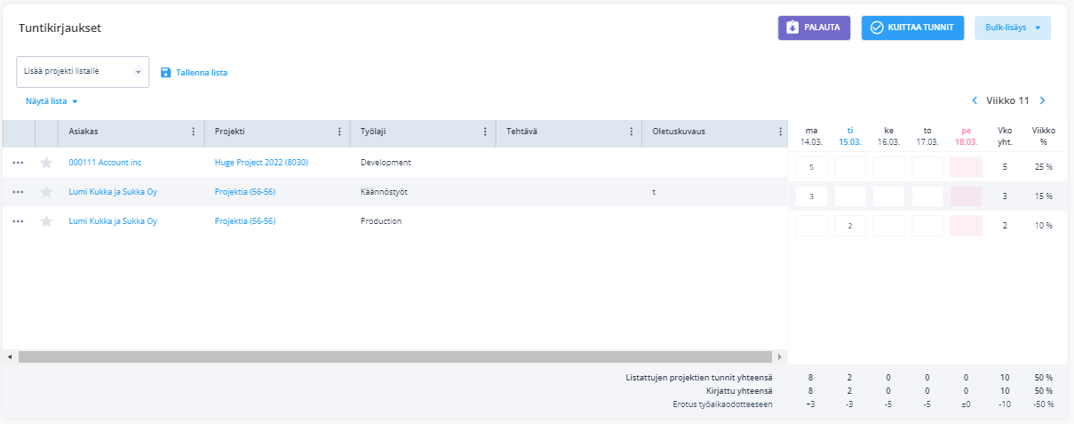Open Projektia (56-56) link in Production row
This screenshot has height=424, width=1074.
pyautogui.click(x=245, y=221)
